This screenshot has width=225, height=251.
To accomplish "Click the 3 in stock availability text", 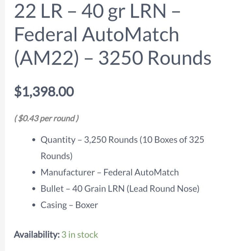I will [x=80, y=235].
